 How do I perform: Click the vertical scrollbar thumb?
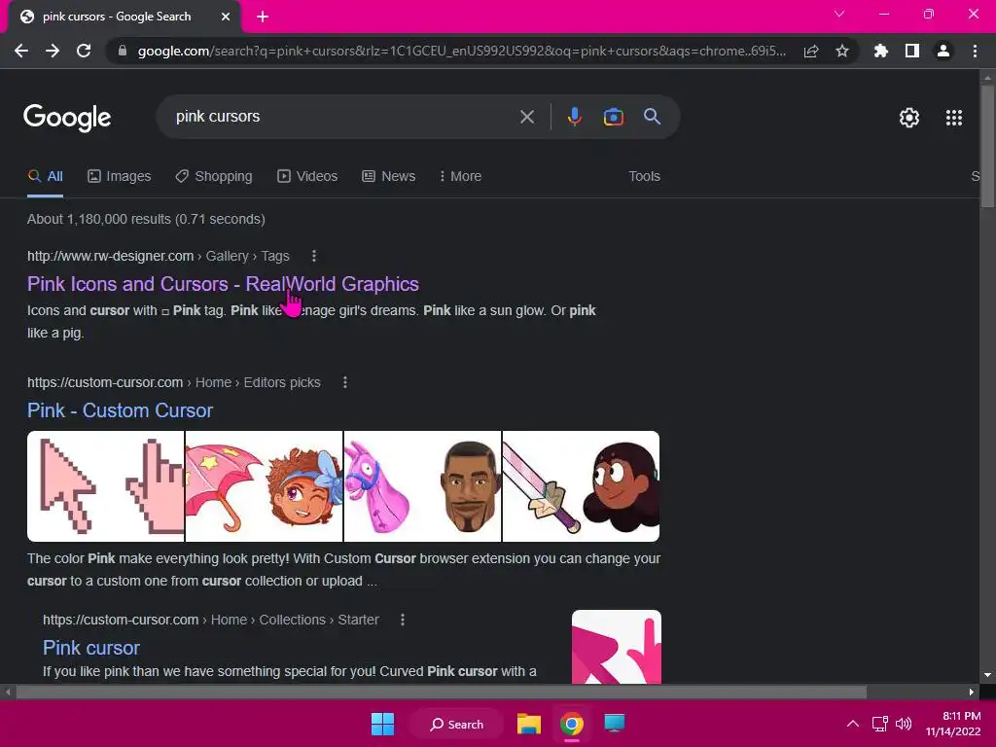click(987, 146)
